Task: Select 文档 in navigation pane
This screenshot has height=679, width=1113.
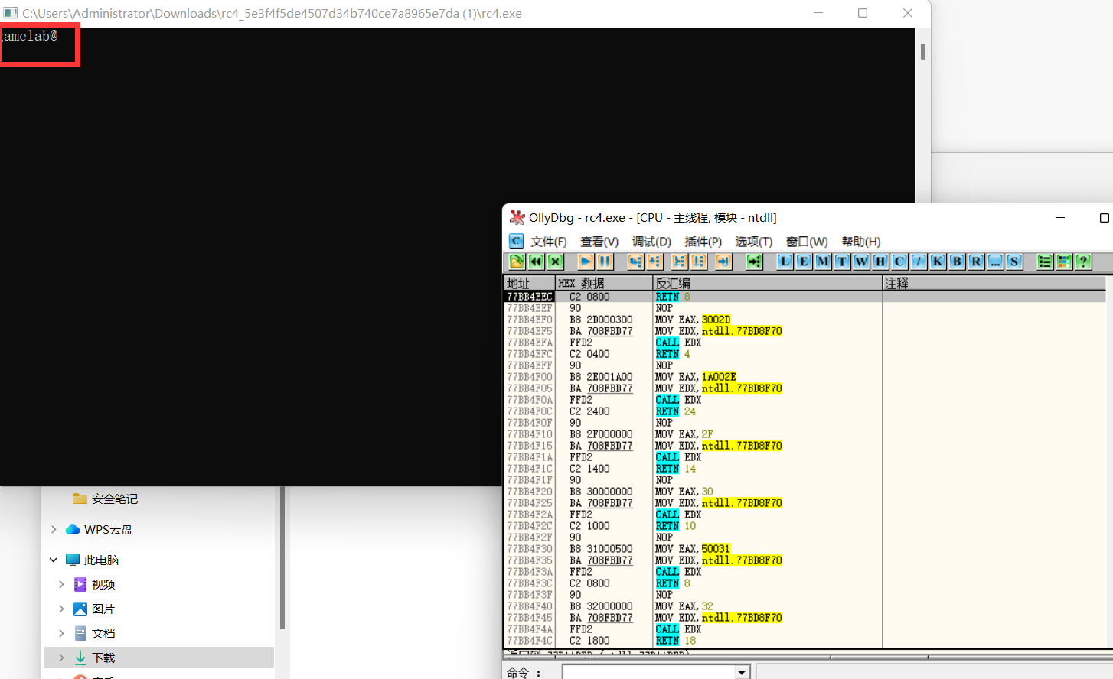Action: (94, 633)
